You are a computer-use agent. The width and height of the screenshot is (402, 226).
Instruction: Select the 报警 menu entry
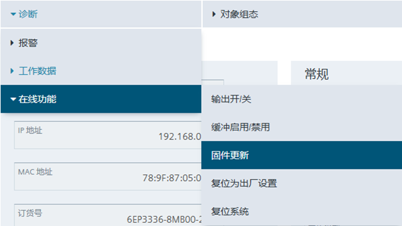click(x=28, y=43)
